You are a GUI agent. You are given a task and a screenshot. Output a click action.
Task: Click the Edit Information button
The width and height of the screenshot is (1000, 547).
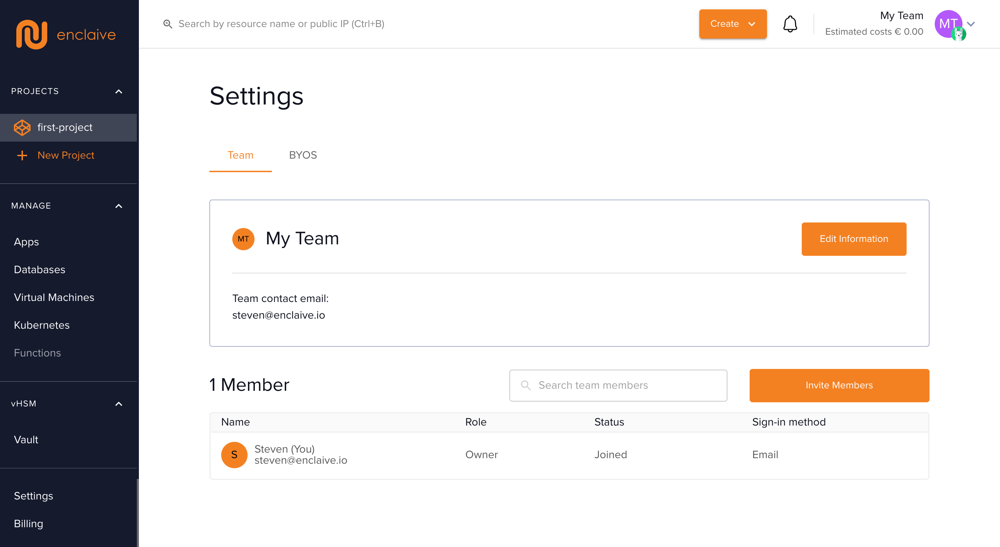pyautogui.click(x=854, y=239)
